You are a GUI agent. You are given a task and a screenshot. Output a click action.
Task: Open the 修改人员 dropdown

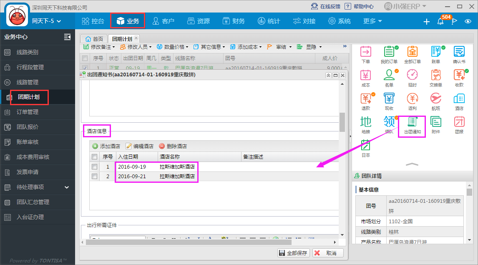[x=136, y=47]
